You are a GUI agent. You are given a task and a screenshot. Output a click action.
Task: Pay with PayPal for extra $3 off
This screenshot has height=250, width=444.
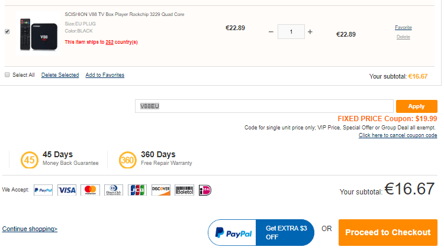point(260,232)
